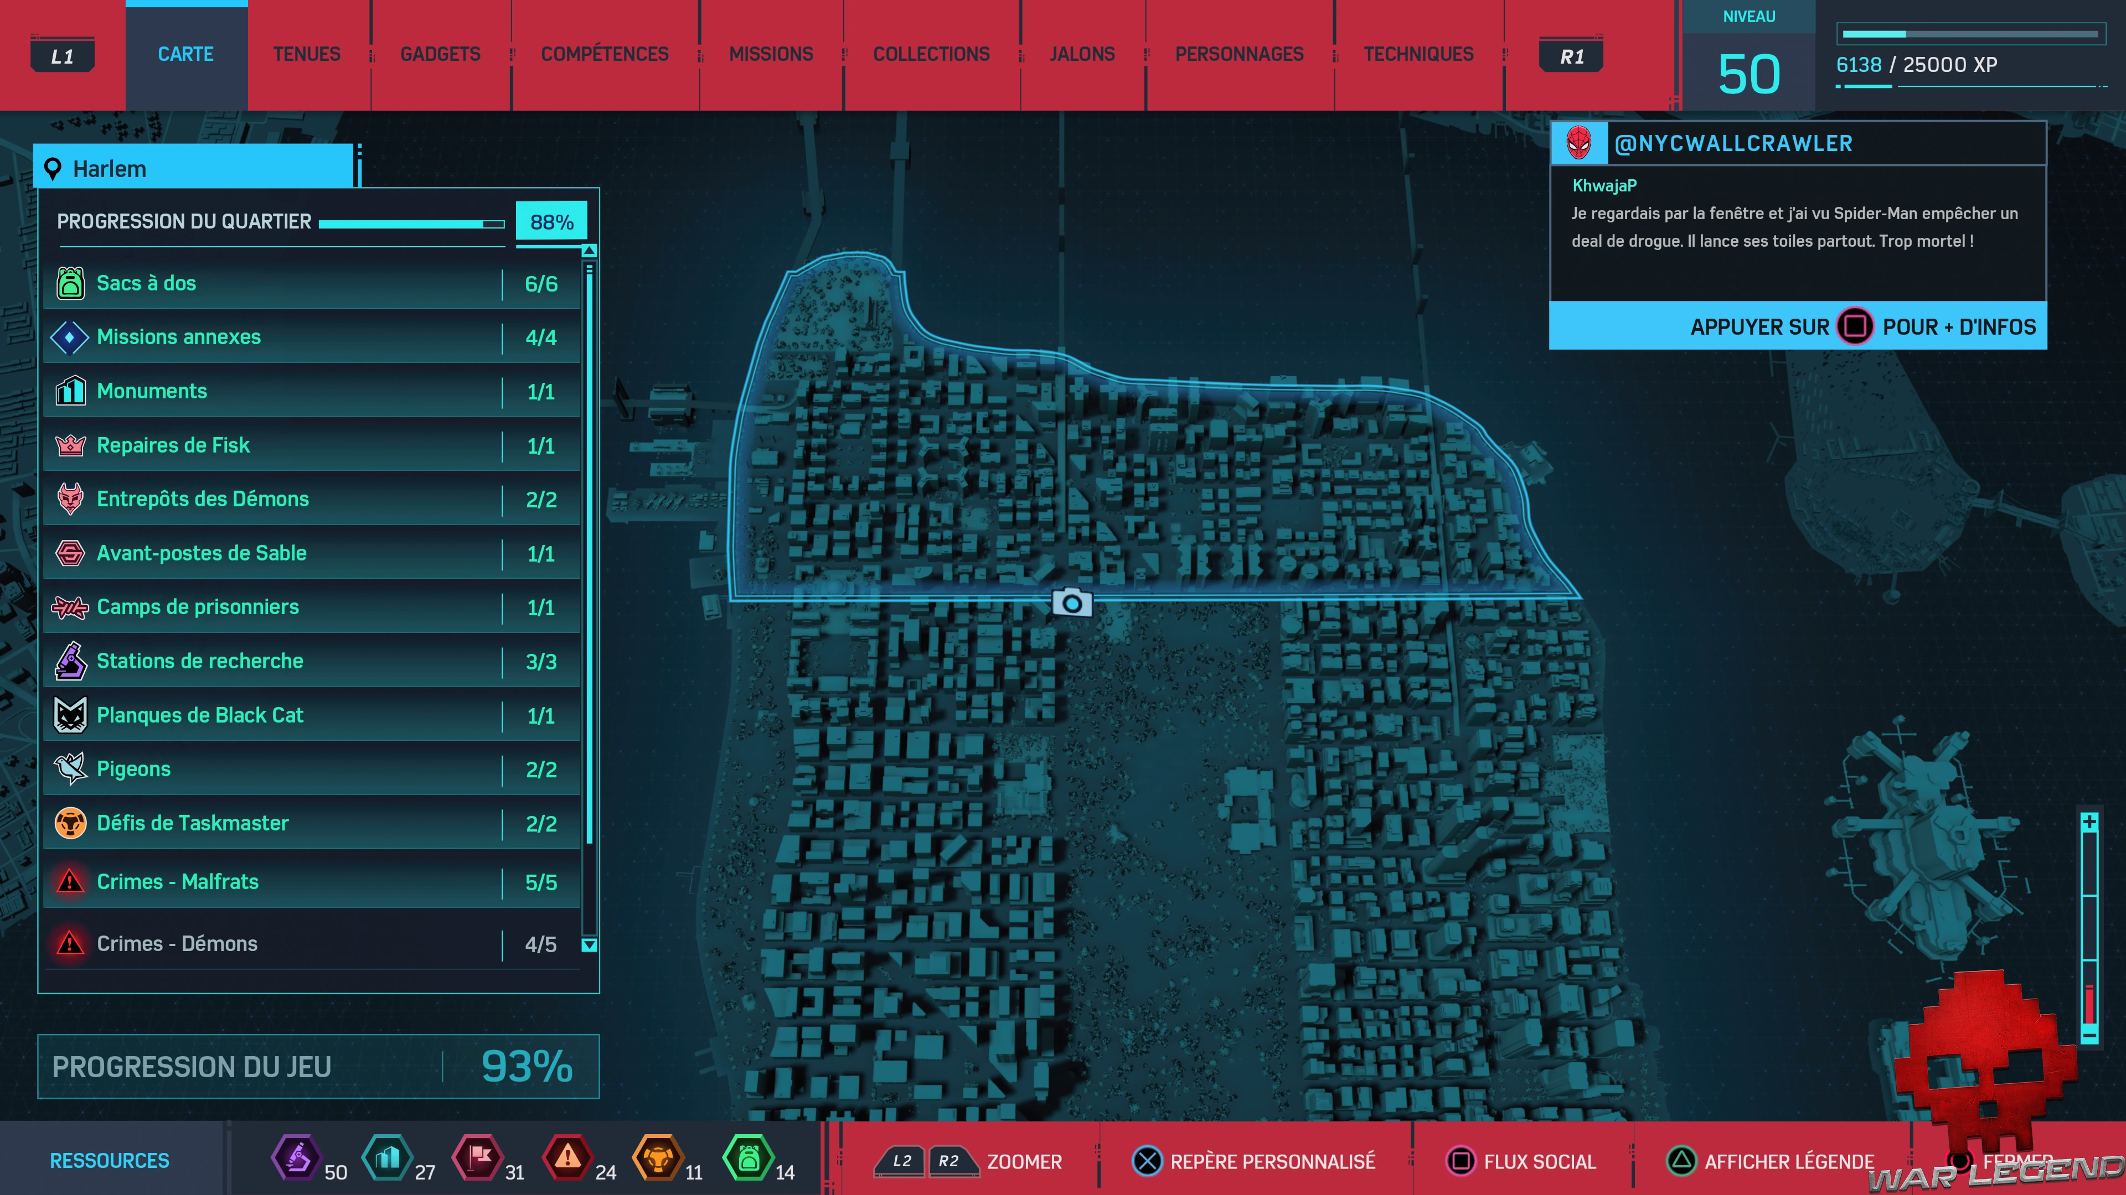The height and width of the screenshot is (1195, 2126).
Task: Select the Stations de recherche microscope icon
Action: tap(70, 662)
